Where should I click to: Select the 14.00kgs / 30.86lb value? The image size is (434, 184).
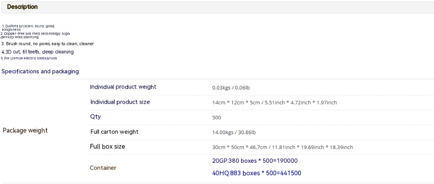(x=234, y=132)
